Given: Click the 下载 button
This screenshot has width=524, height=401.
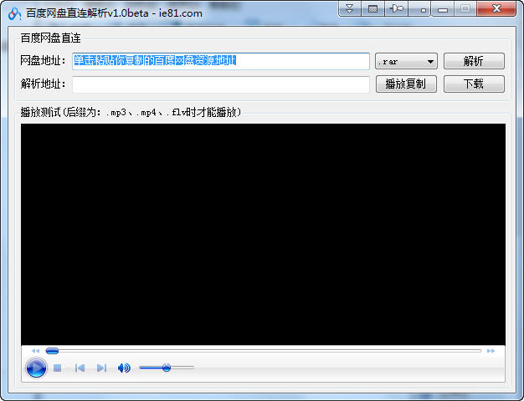Looking at the screenshot, I should tap(474, 84).
